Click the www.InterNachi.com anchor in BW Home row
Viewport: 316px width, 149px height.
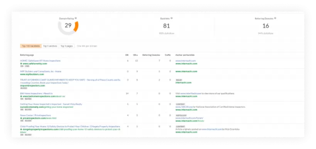click(x=191, y=94)
